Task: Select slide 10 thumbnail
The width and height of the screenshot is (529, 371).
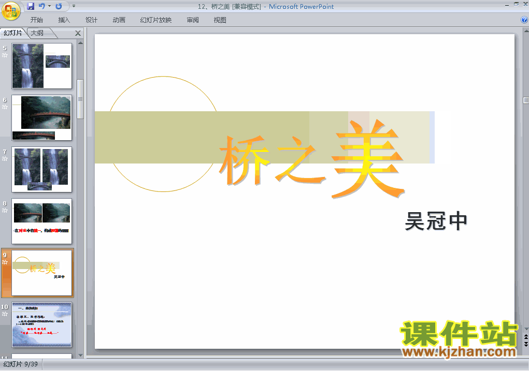Action: pos(42,324)
